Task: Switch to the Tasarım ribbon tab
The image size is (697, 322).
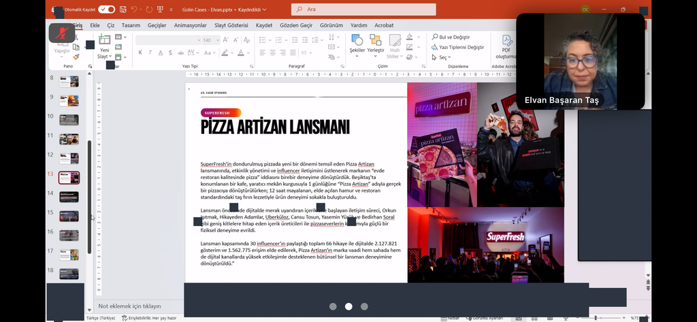Action: tap(131, 25)
